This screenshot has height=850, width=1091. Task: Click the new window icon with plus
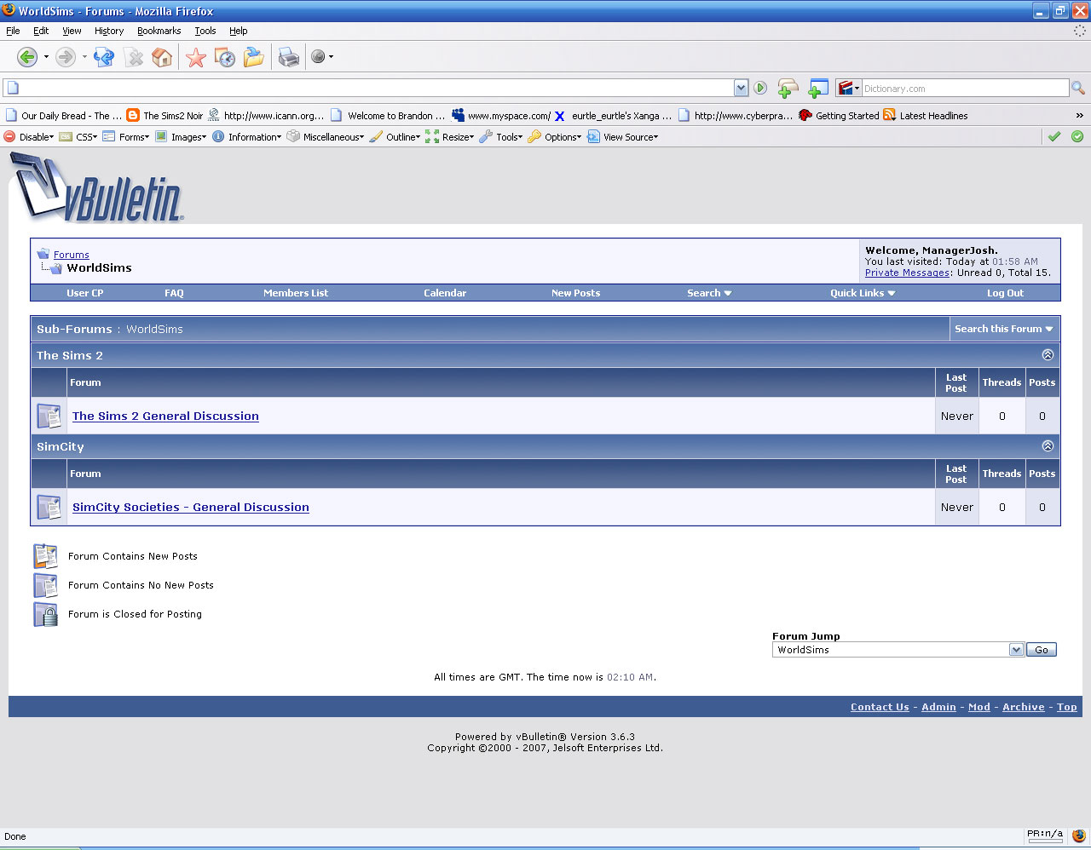click(x=818, y=88)
